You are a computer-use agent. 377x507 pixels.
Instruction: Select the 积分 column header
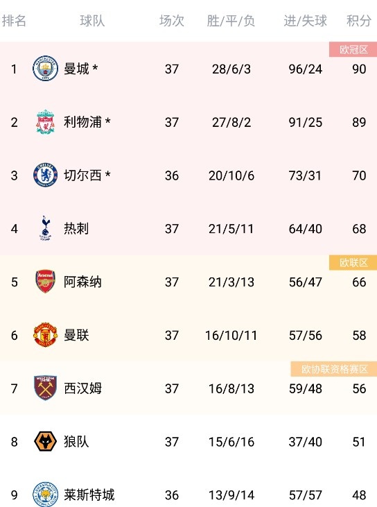click(x=358, y=21)
